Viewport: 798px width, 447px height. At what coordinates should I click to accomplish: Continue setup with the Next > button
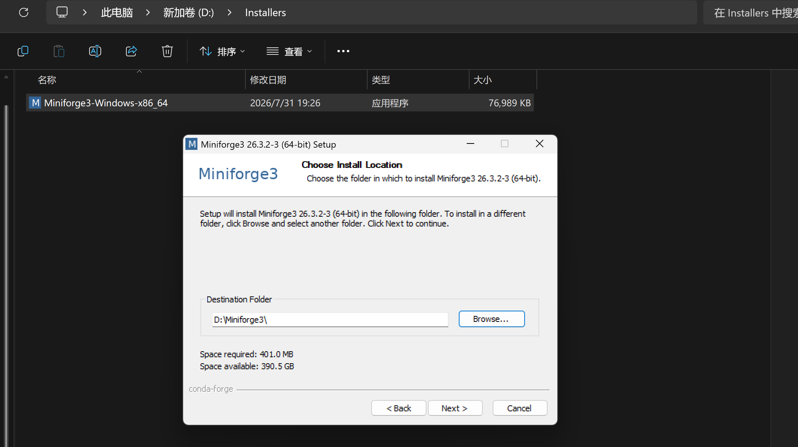pos(455,408)
